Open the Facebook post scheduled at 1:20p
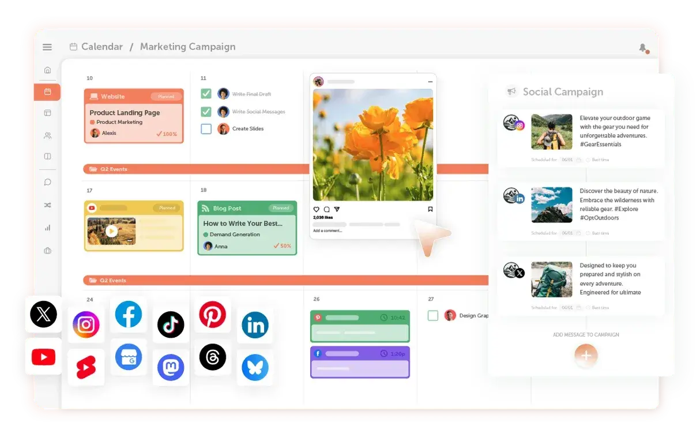Image resolution: width=700 pixels, height=438 pixels. 360,362
